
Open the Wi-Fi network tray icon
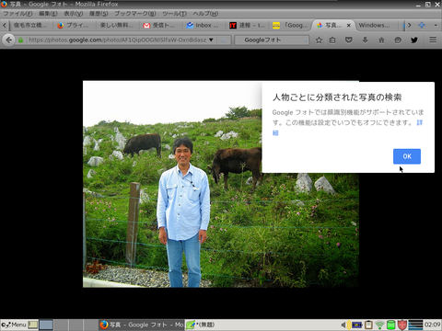[379, 325]
